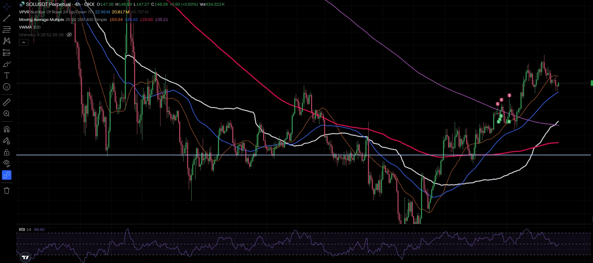Toggle Hide All Drawings eye icon
This screenshot has width=593, height=263.
click(x=7, y=164)
